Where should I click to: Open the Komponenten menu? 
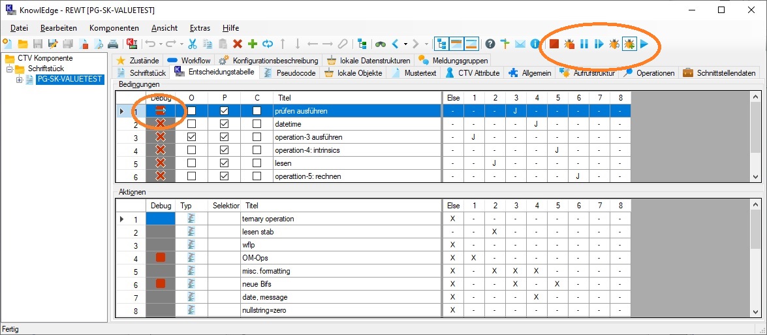click(x=114, y=28)
